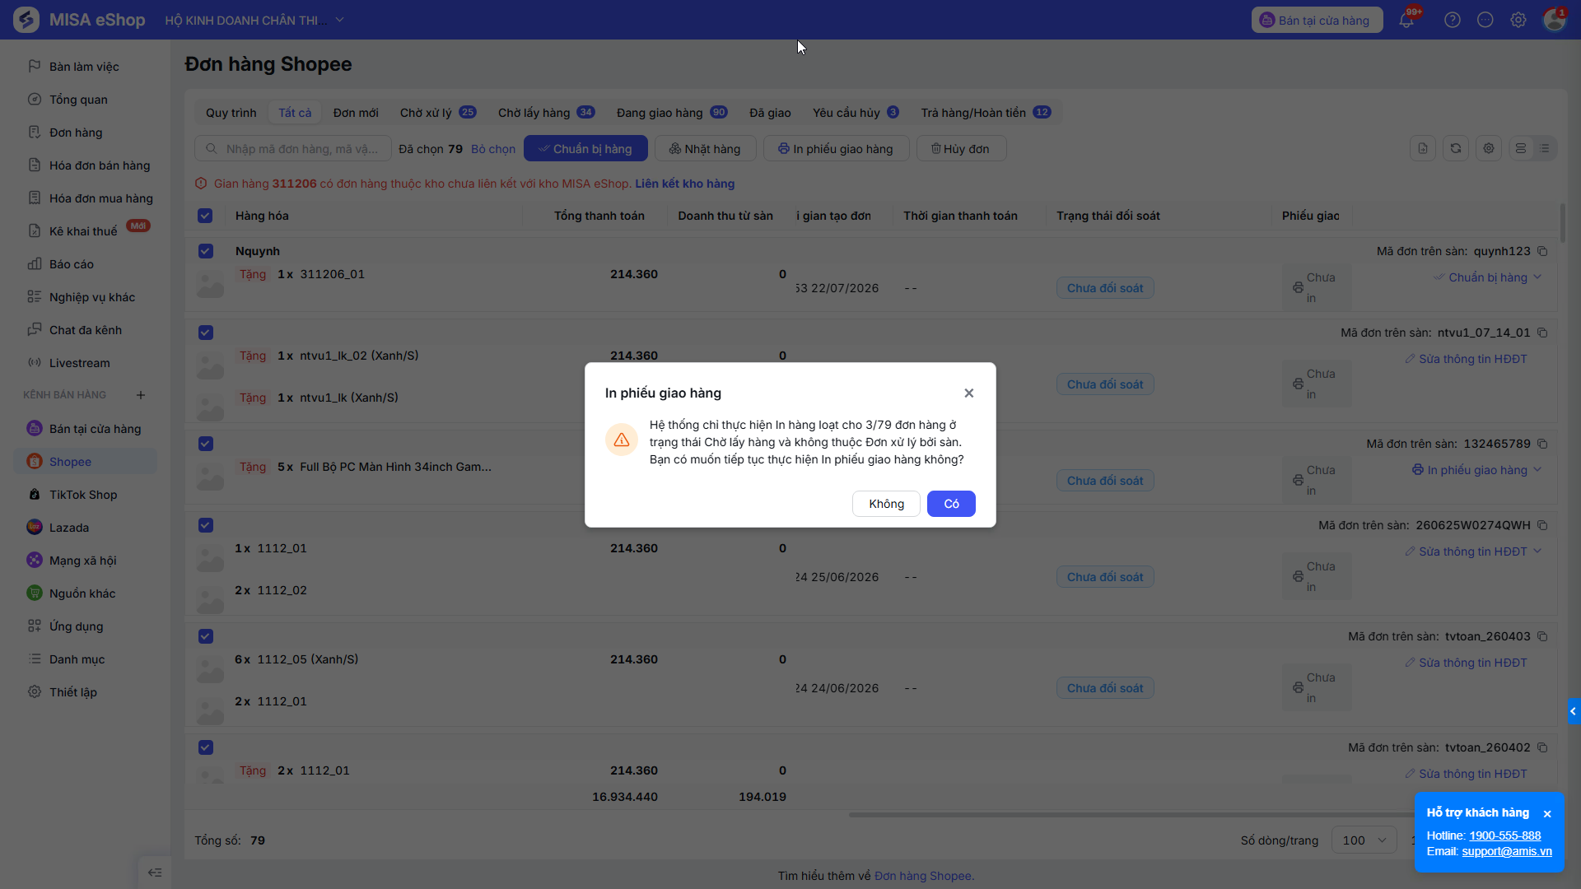Collapse the sidebar with arrow icon

[x=155, y=873]
